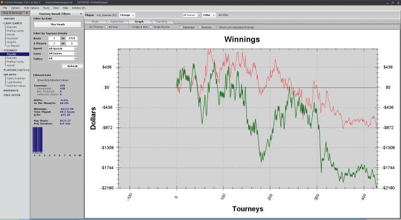The width and height of the screenshot is (401, 220).
Task: Click the Refresh button
Action: 72,66
